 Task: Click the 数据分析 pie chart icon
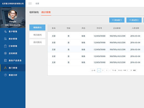click(5, 75)
